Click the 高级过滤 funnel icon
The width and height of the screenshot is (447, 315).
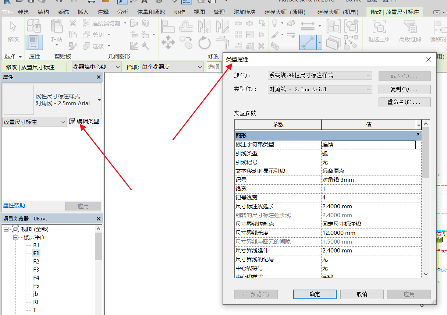[x=410, y=27]
